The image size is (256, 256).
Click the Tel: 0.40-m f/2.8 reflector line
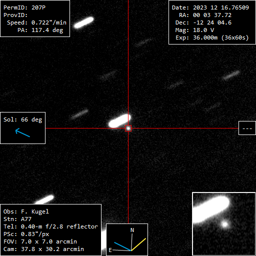(x=50, y=226)
